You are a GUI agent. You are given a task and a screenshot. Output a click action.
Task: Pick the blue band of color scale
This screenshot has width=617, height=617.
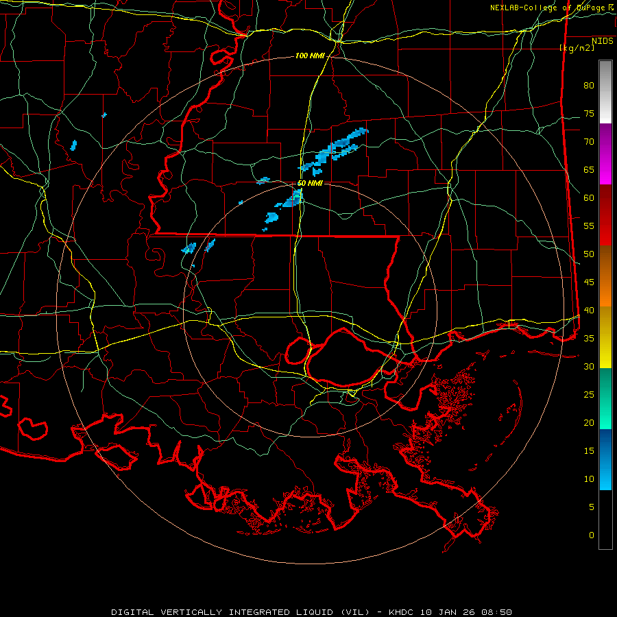(x=605, y=459)
